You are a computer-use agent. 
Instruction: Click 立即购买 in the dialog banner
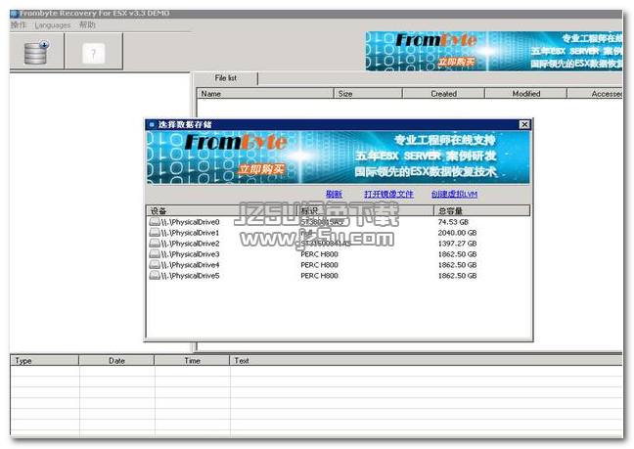click(261, 169)
